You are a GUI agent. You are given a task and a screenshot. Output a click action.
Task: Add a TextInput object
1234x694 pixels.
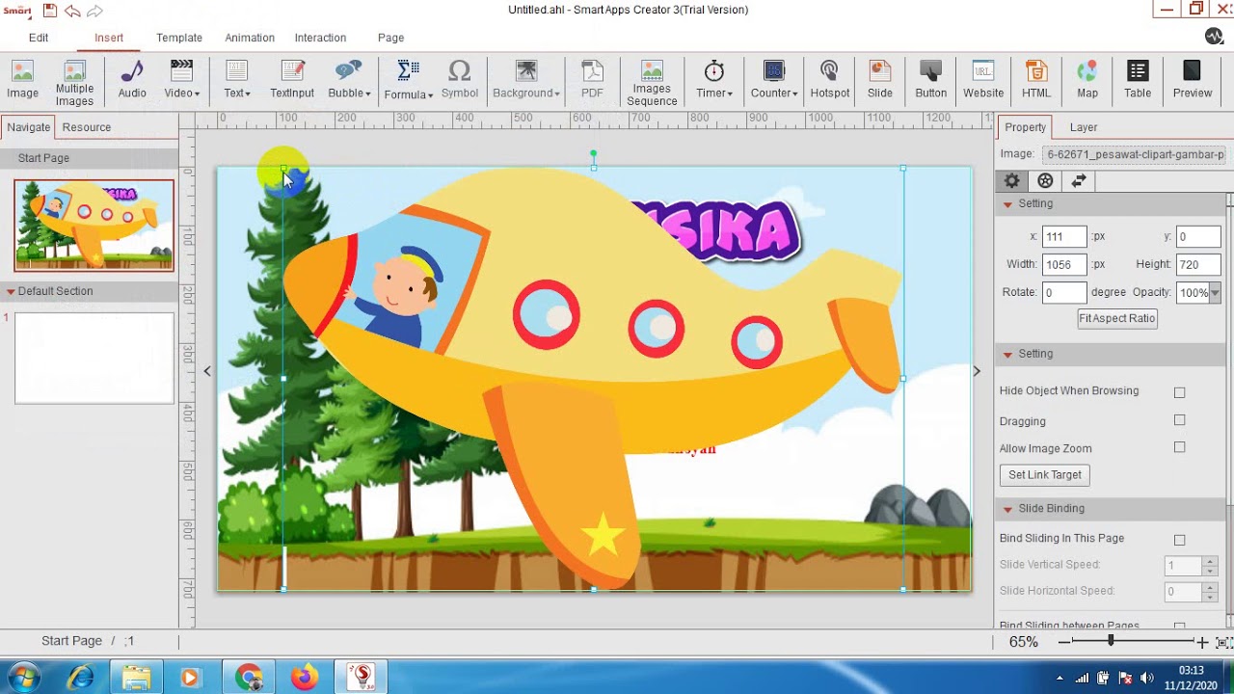pyautogui.click(x=292, y=79)
